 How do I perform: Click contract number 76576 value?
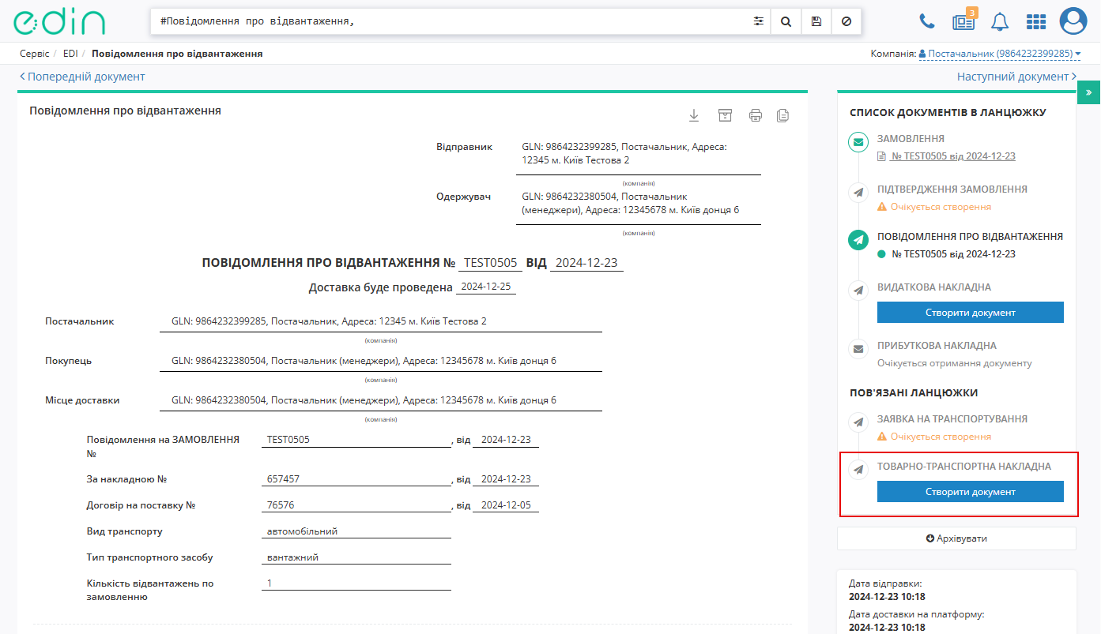pos(356,505)
